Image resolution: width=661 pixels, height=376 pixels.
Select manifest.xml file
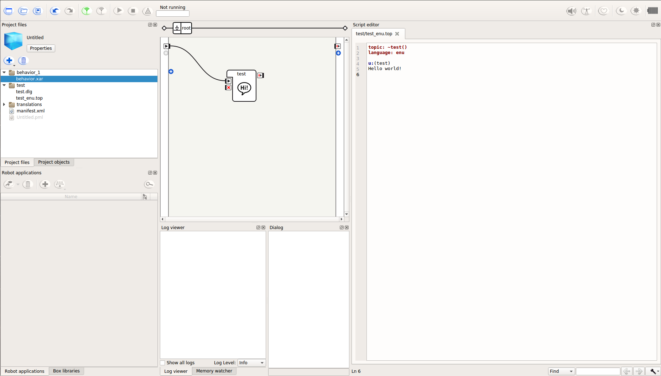pyautogui.click(x=31, y=111)
